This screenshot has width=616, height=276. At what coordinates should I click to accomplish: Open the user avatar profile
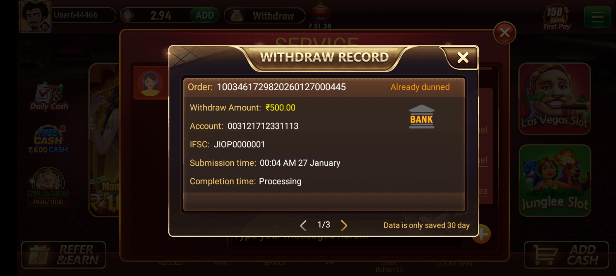click(x=35, y=16)
